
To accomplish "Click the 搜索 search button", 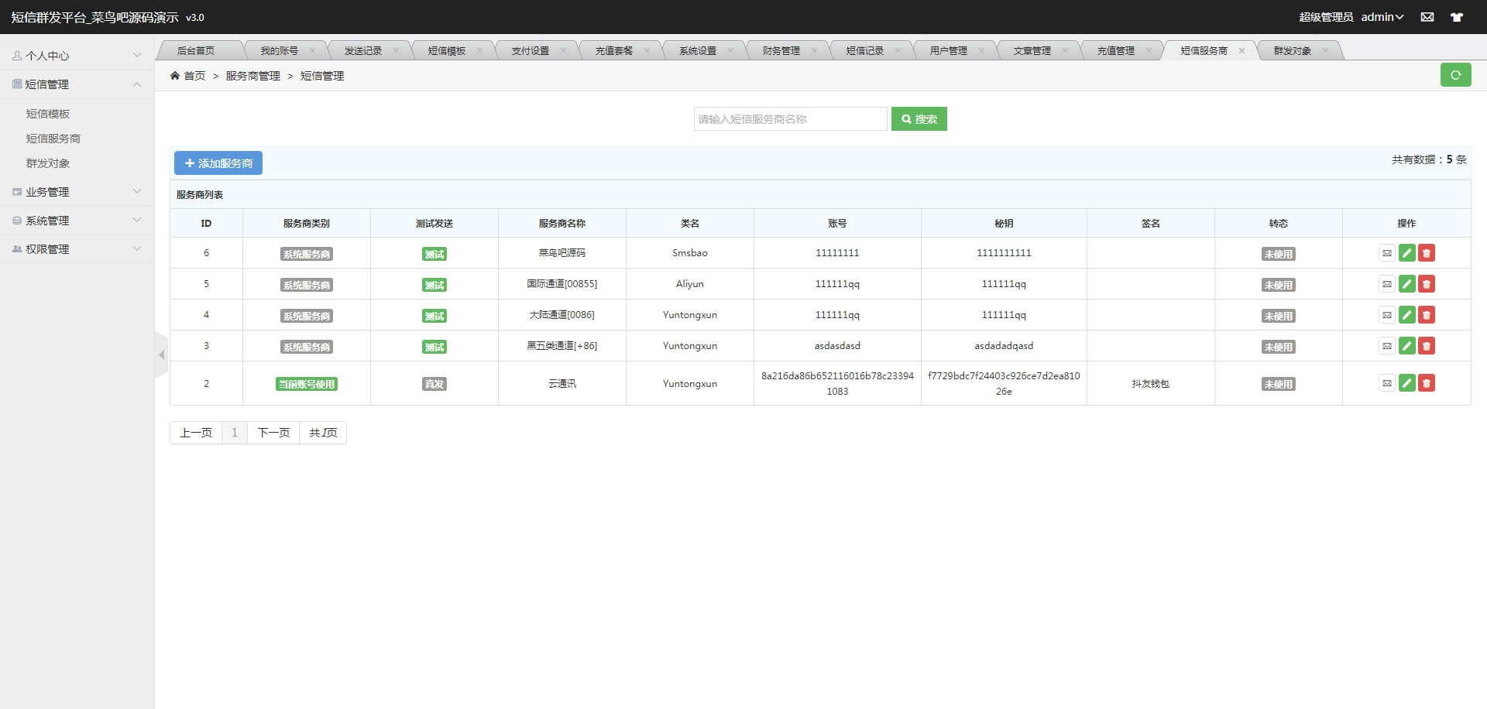I will 919,118.
